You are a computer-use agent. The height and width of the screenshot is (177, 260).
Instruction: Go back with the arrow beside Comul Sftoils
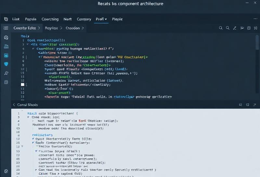coord(14,105)
